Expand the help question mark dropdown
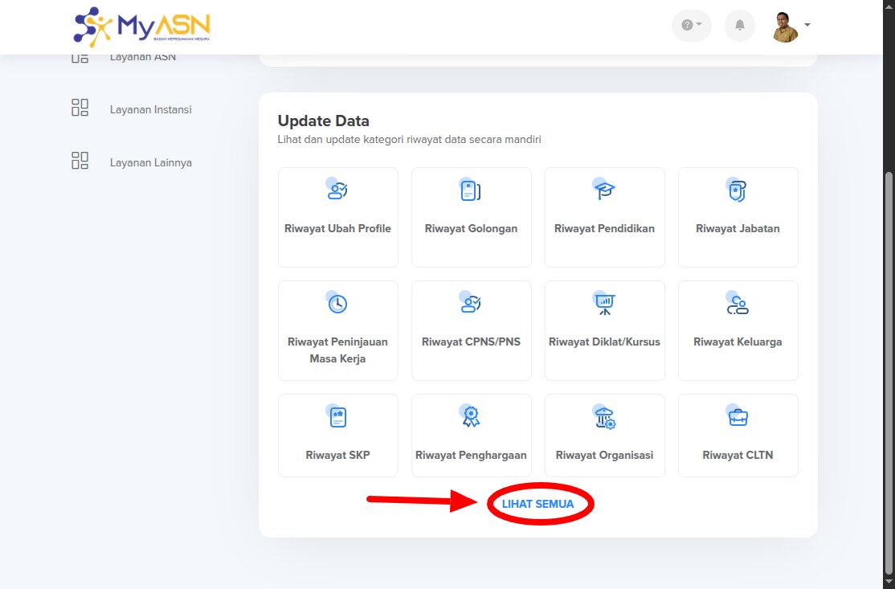The width and height of the screenshot is (895, 589). (691, 26)
